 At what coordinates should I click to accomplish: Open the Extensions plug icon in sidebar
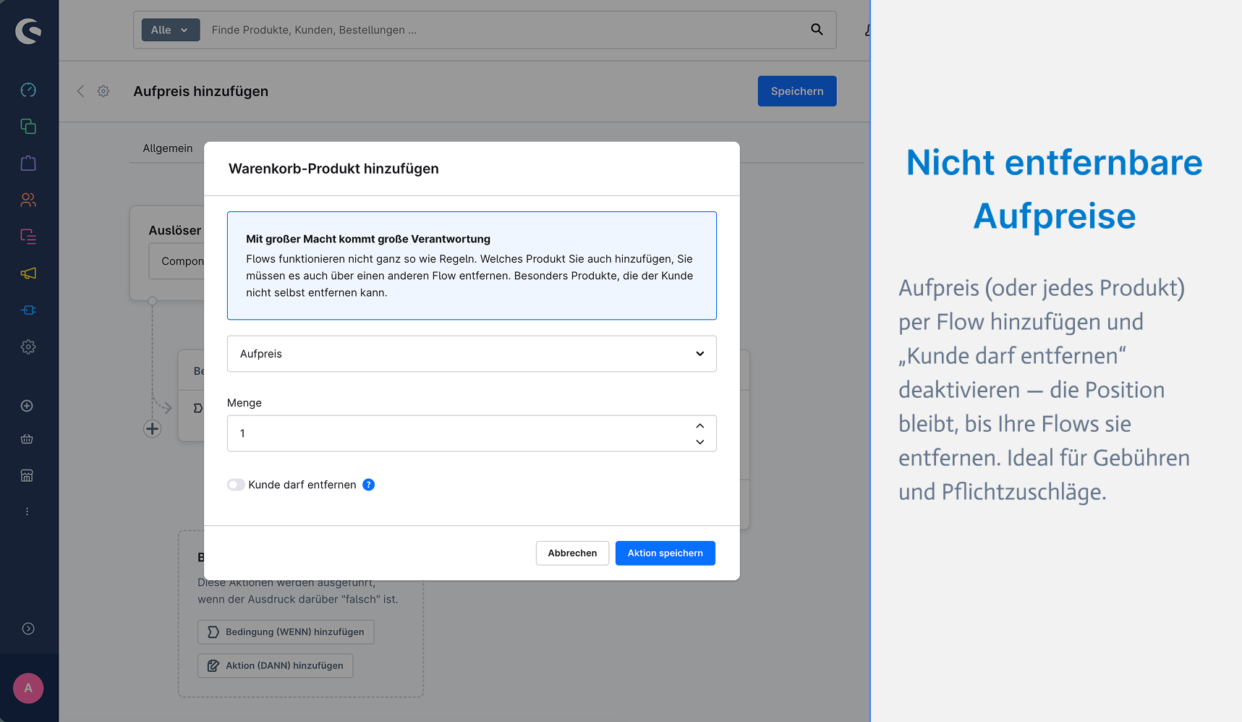[28, 310]
